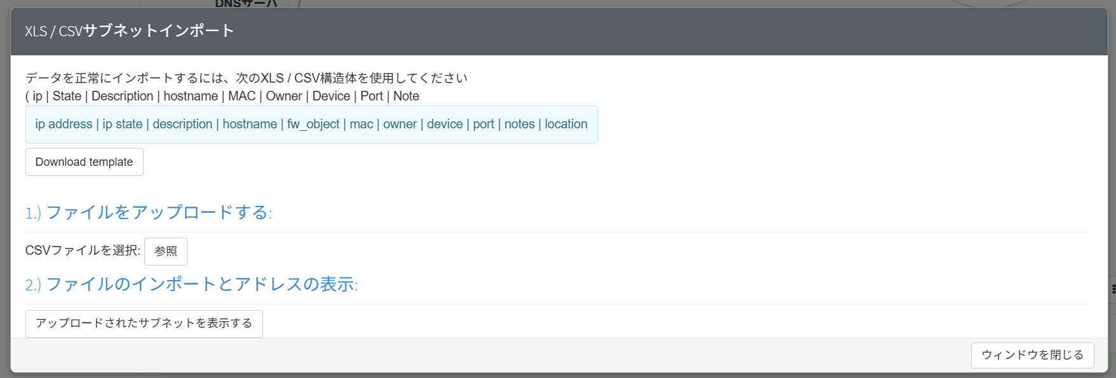The image size is (1116, 378).
Task: Click the CSVファイルを選択 label
Action: tap(83, 251)
